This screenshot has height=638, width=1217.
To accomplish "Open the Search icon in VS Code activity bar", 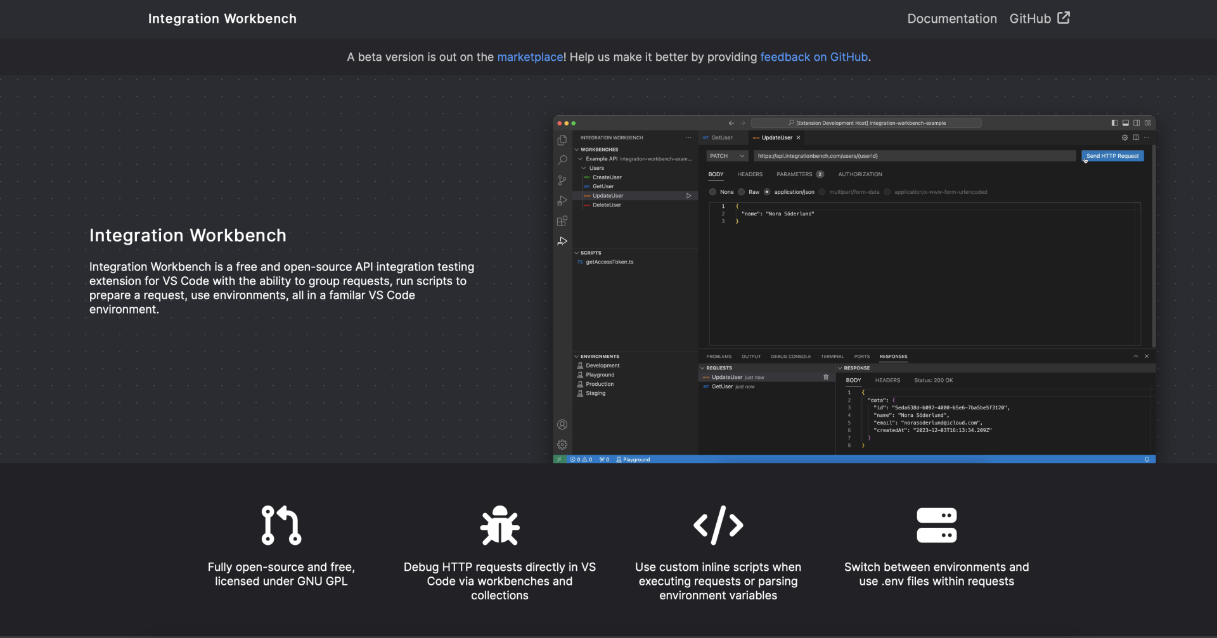I will click(562, 160).
